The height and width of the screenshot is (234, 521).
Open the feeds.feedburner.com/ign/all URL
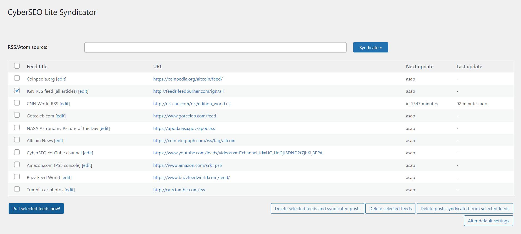[x=188, y=91]
